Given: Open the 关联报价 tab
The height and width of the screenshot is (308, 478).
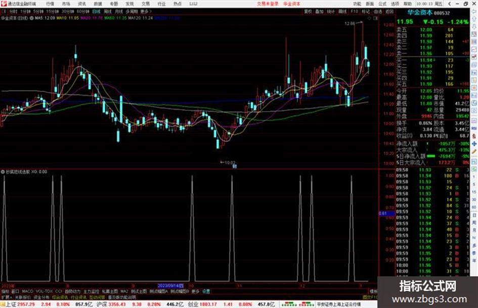Looking at the screenshot, I should click(x=23, y=297).
